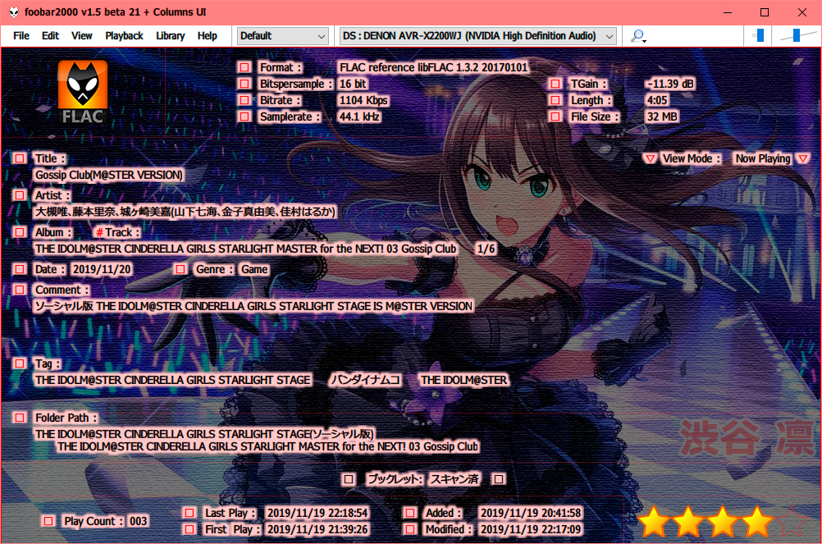Click the square right of スキャン済
The height and width of the screenshot is (544, 822).
click(499, 479)
